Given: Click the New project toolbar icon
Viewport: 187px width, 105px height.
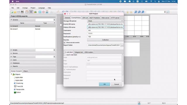Looking at the screenshot, I should [12, 12].
